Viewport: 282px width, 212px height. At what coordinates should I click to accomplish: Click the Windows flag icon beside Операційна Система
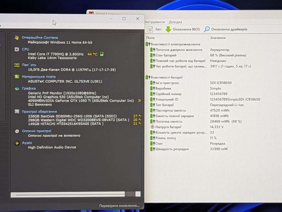pyautogui.click(x=17, y=38)
